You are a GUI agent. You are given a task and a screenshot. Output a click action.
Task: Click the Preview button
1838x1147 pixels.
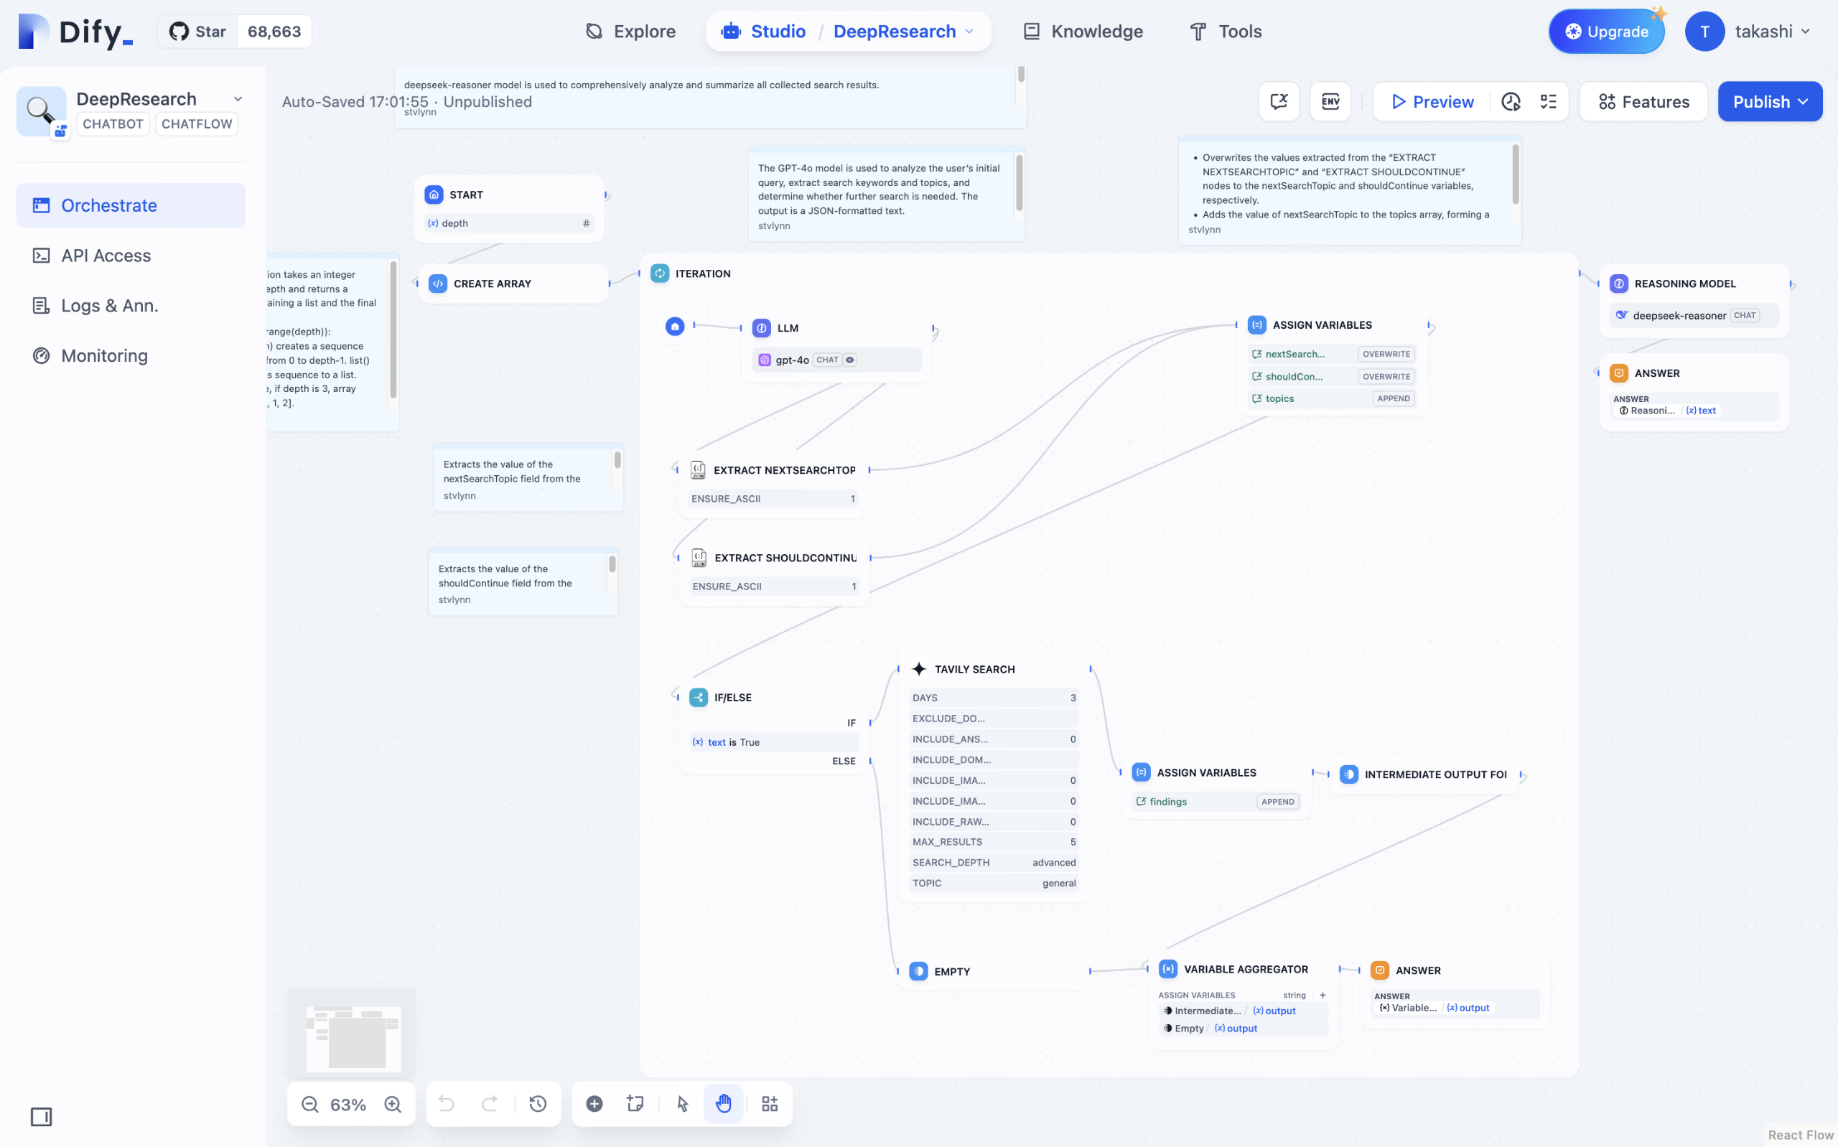1432,102
